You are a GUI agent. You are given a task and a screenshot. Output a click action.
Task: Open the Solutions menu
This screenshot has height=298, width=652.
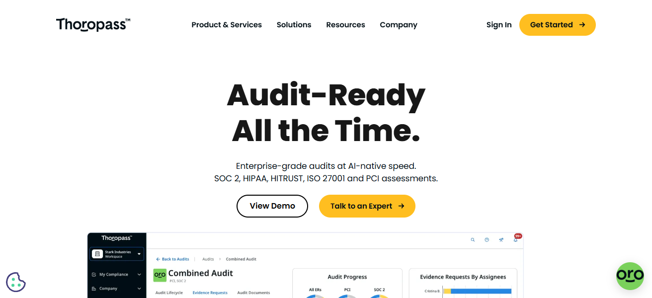(x=294, y=25)
